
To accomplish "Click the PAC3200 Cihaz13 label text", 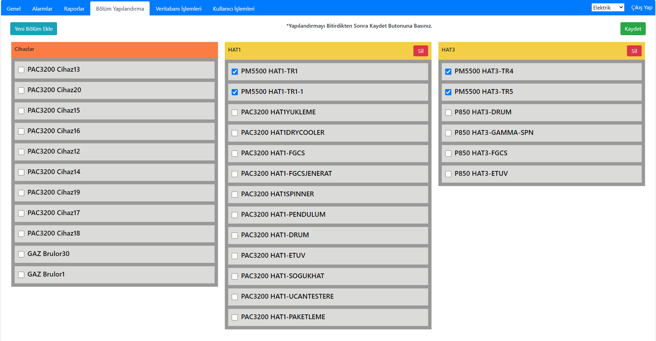I will click(54, 70).
